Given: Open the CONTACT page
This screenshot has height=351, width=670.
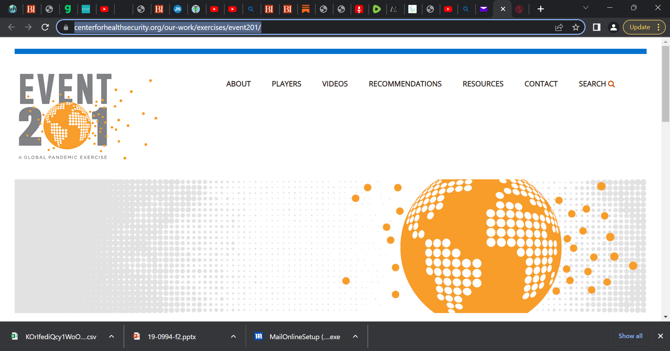Looking at the screenshot, I should 541,84.
